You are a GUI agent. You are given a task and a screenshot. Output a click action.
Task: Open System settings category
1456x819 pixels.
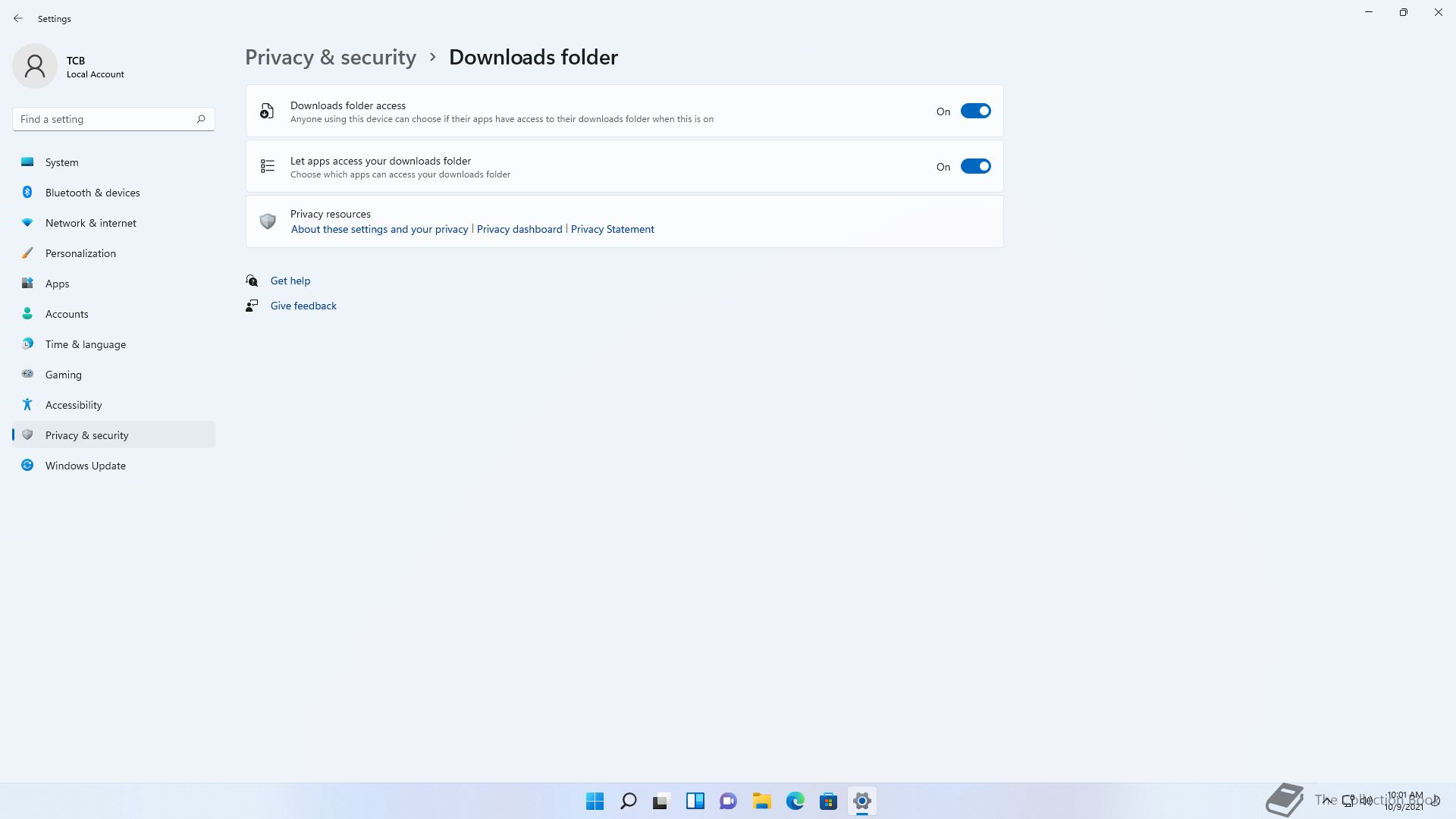point(61,162)
